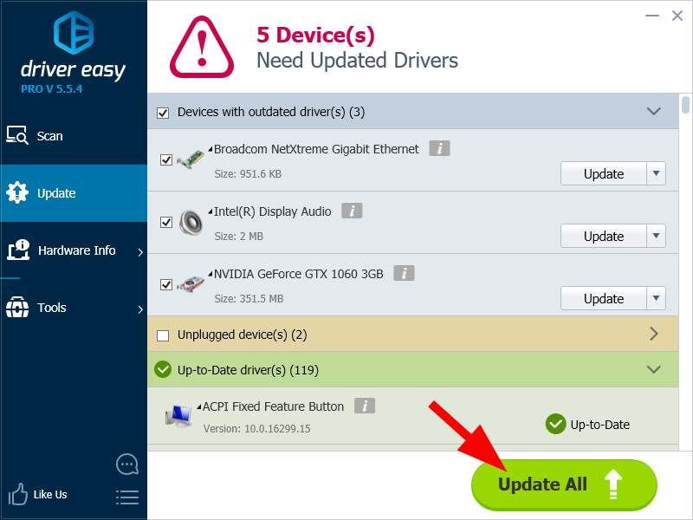
Task: Expand the Unplugged device(s) section
Action: tap(654, 335)
